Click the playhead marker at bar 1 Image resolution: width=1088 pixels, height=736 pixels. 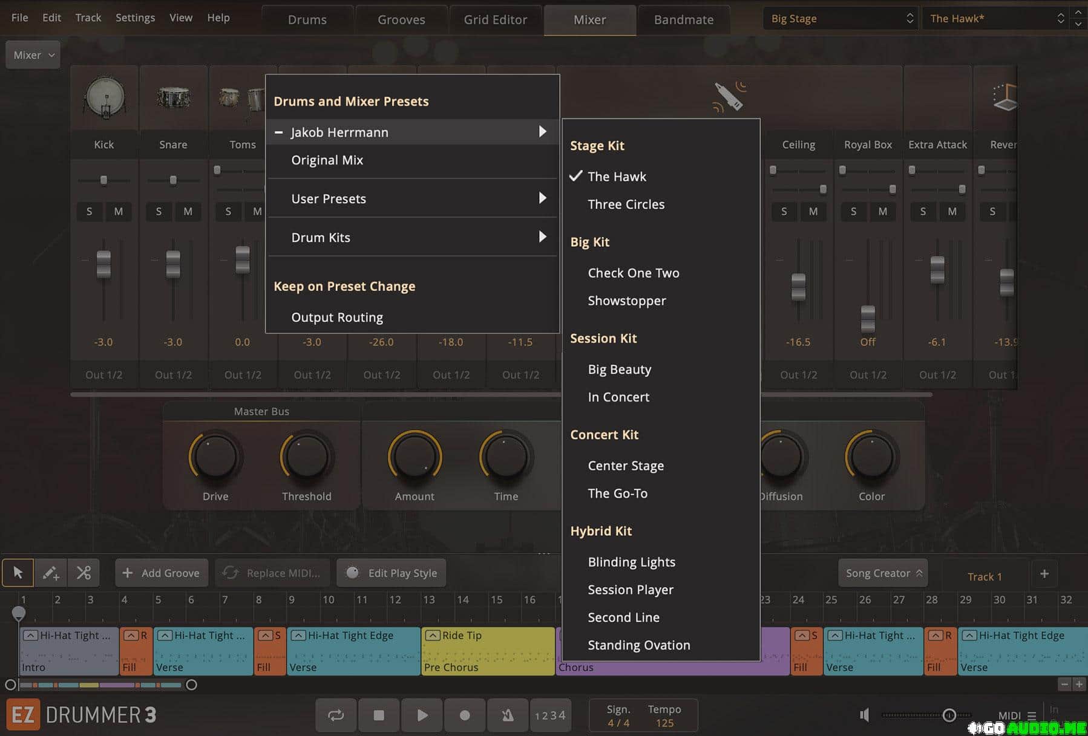click(19, 613)
